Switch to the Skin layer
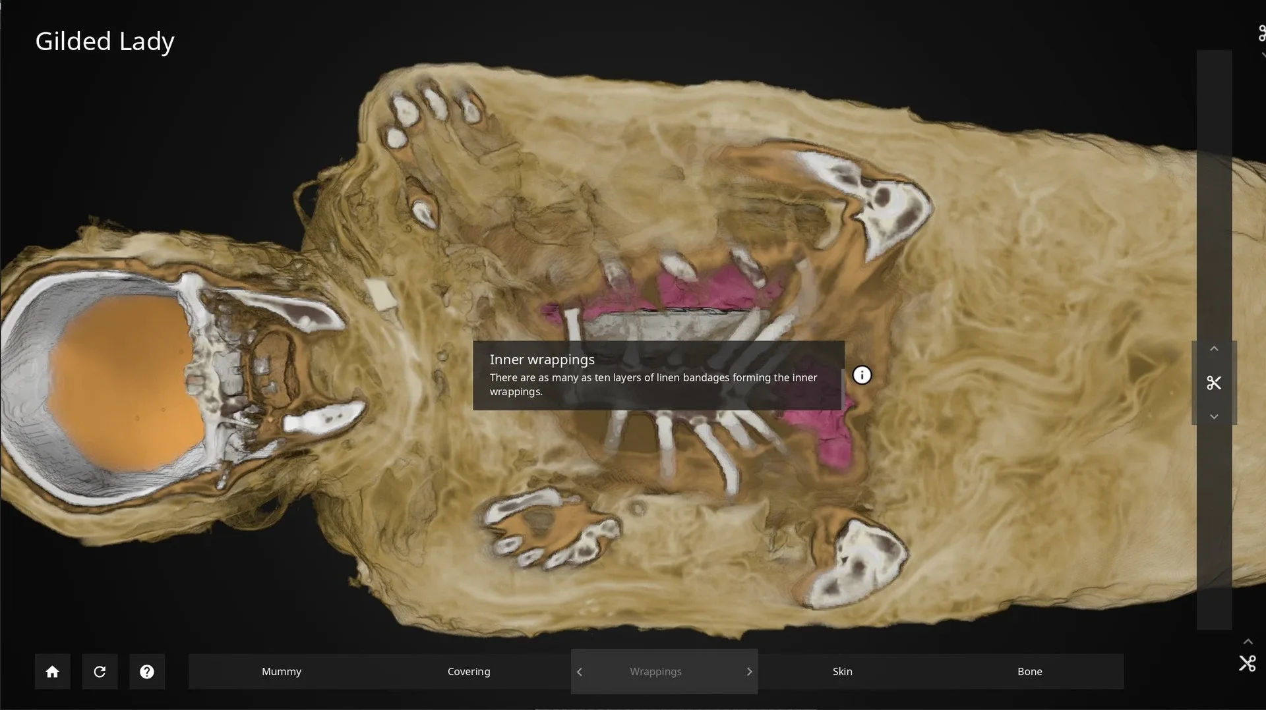This screenshot has width=1266, height=710. [x=843, y=671]
